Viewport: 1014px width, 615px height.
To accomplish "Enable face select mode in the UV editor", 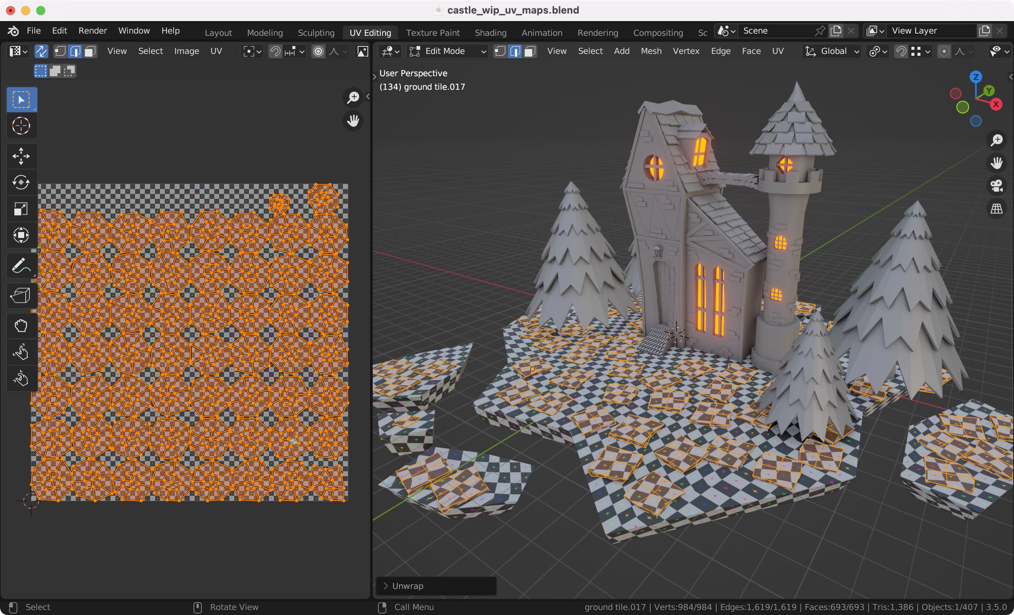I will [90, 51].
